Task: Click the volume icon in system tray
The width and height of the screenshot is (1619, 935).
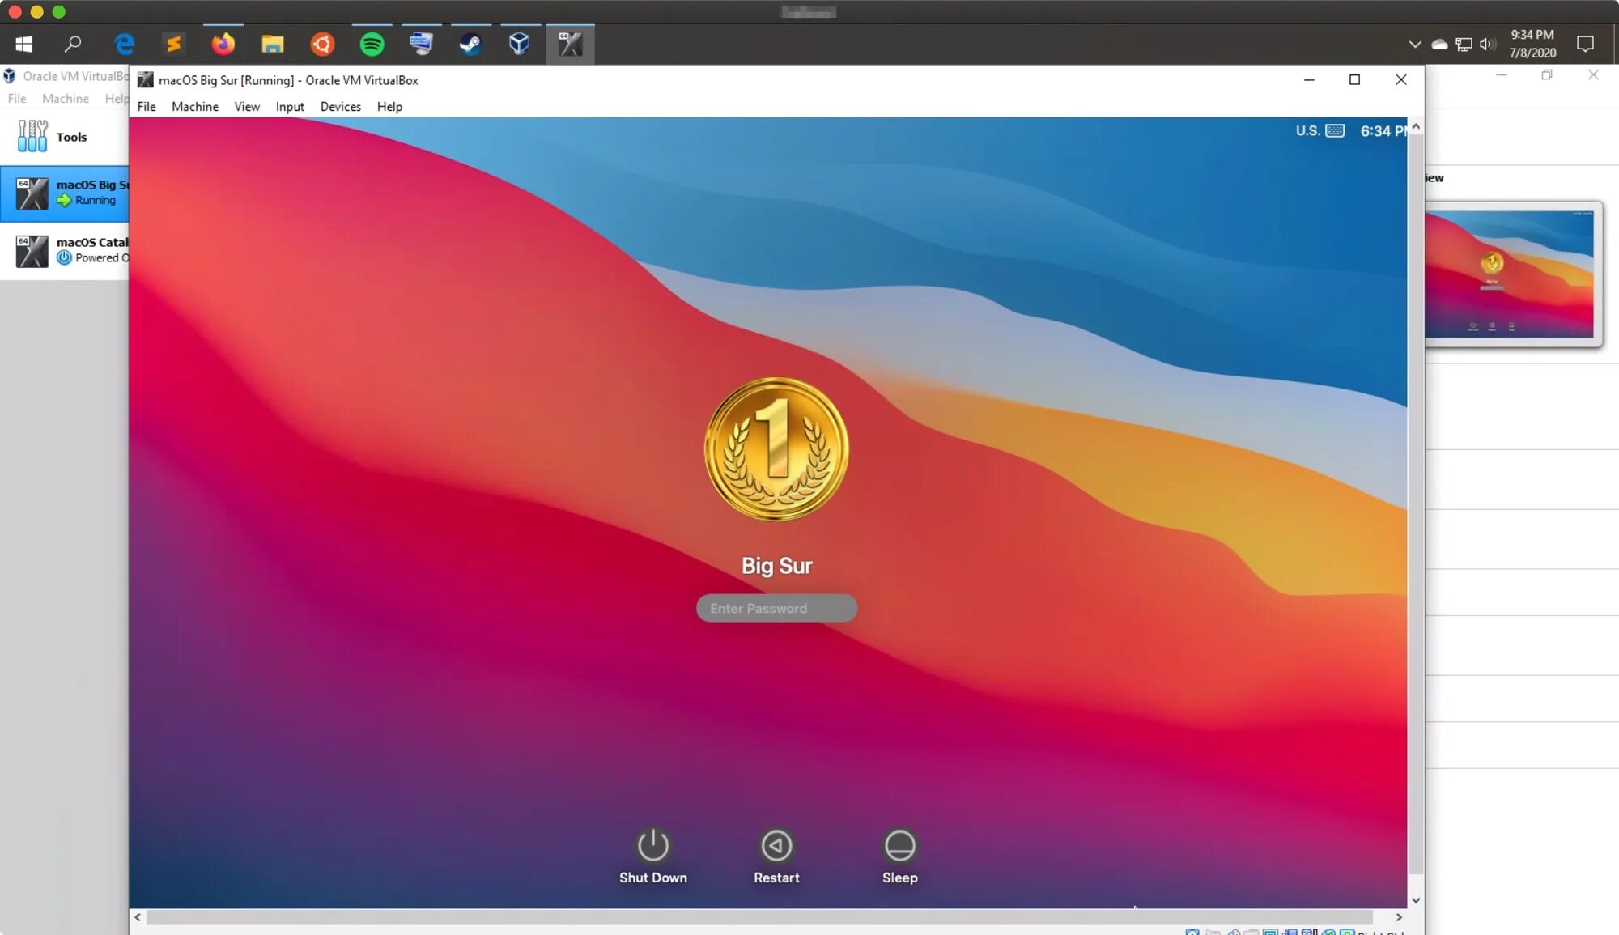Action: point(1487,44)
